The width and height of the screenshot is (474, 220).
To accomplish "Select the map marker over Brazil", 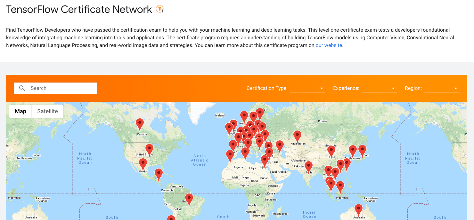I will pos(189,200).
